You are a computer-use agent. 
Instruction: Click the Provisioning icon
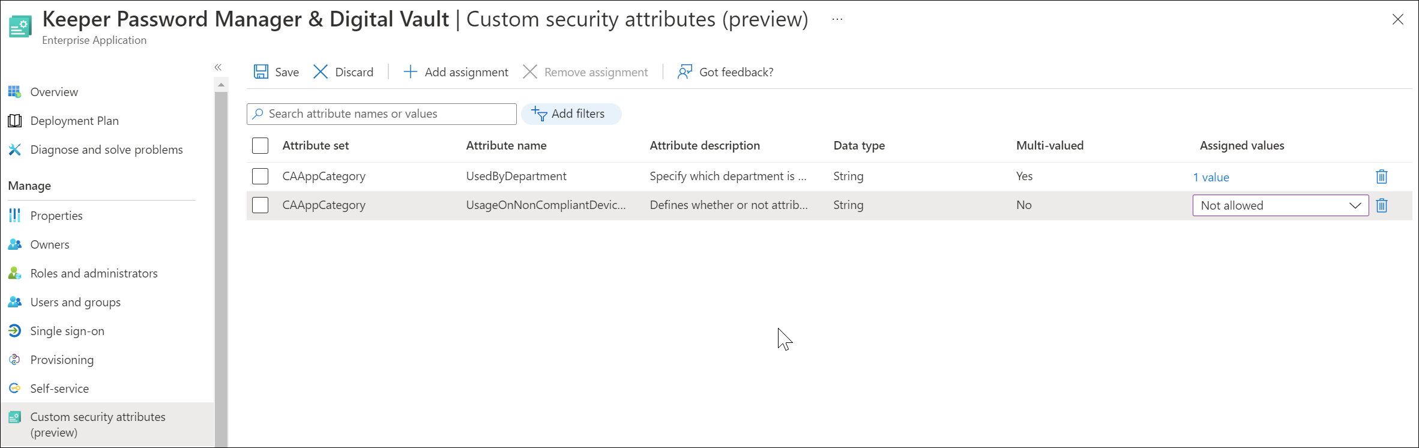tap(15, 360)
